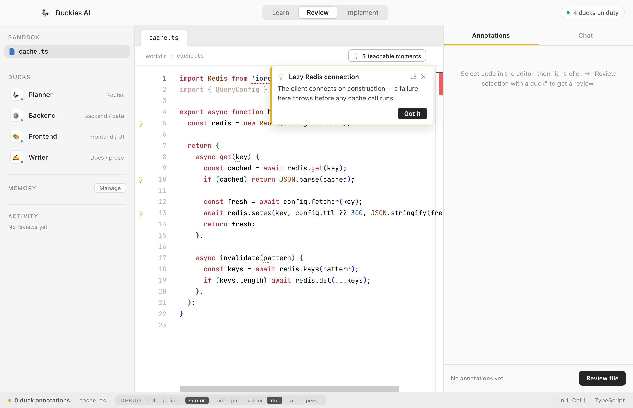This screenshot has height=408, width=633.
Task: Click the lightbulb marker on line 13
Action: (x=141, y=213)
